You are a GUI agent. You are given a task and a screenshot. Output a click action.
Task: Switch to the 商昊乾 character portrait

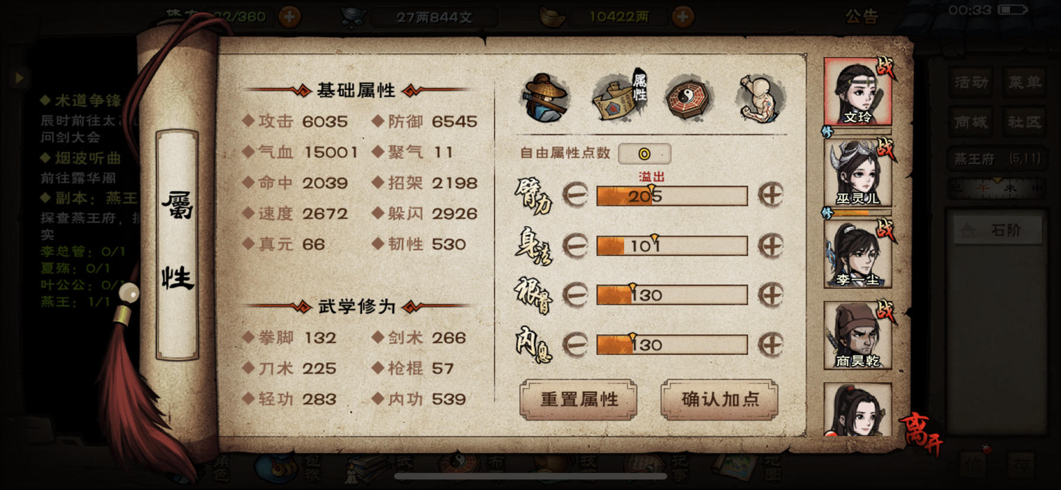click(857, 335)
